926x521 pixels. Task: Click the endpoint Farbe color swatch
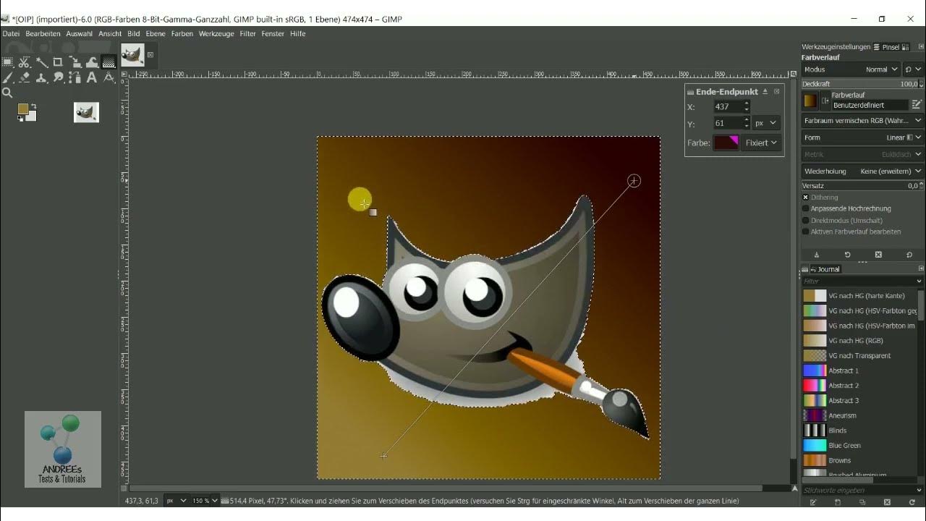pos(726,143)
